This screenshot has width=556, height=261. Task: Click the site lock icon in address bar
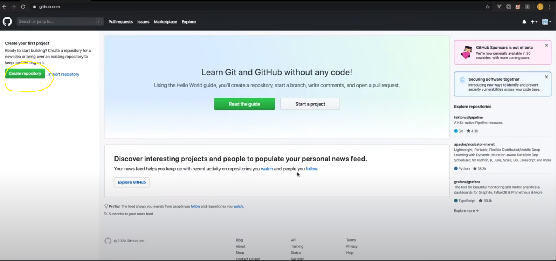34,7
